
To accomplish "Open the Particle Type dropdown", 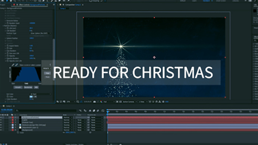I will point(41,33).
